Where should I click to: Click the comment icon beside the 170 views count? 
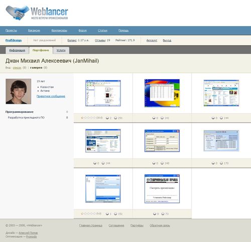click(213, 163)
